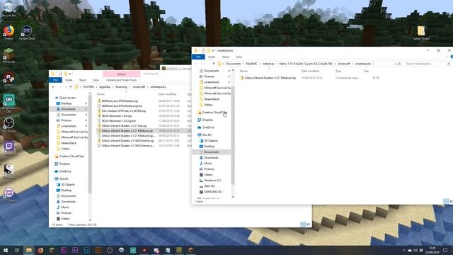Open Illustrator from the taskbar
The image size is (453, 255).
coord(98,250)
